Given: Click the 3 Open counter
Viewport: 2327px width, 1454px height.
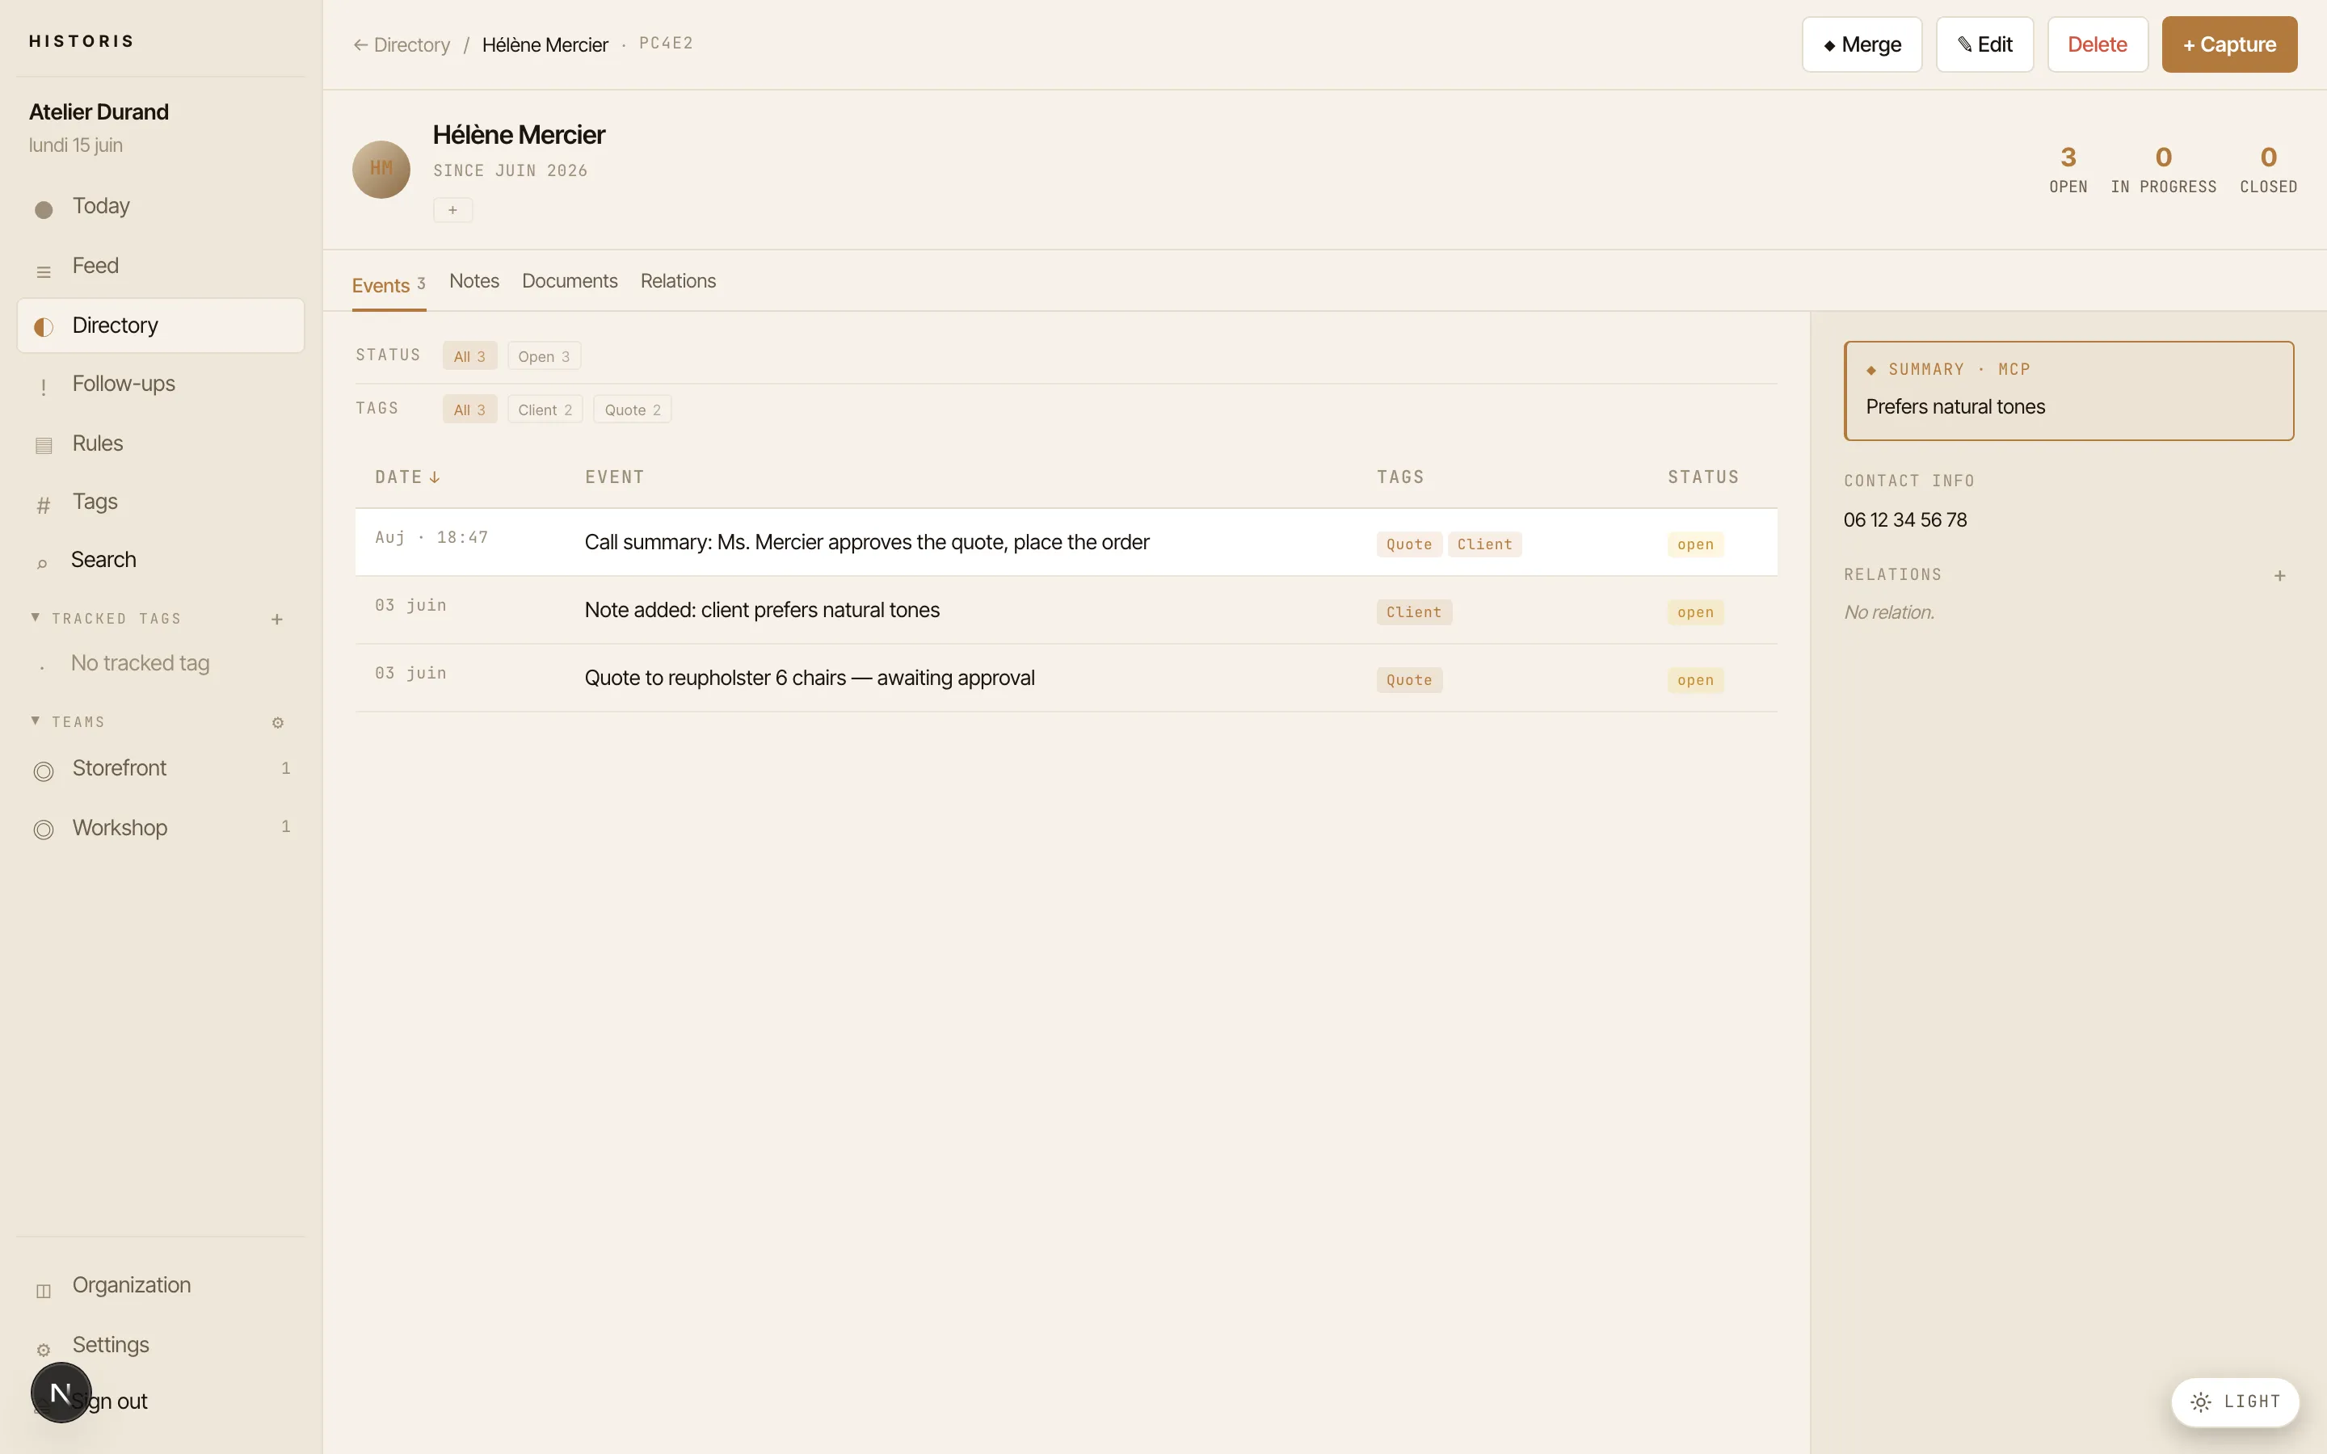Looking at the screenshot, I should point(2068,170).
